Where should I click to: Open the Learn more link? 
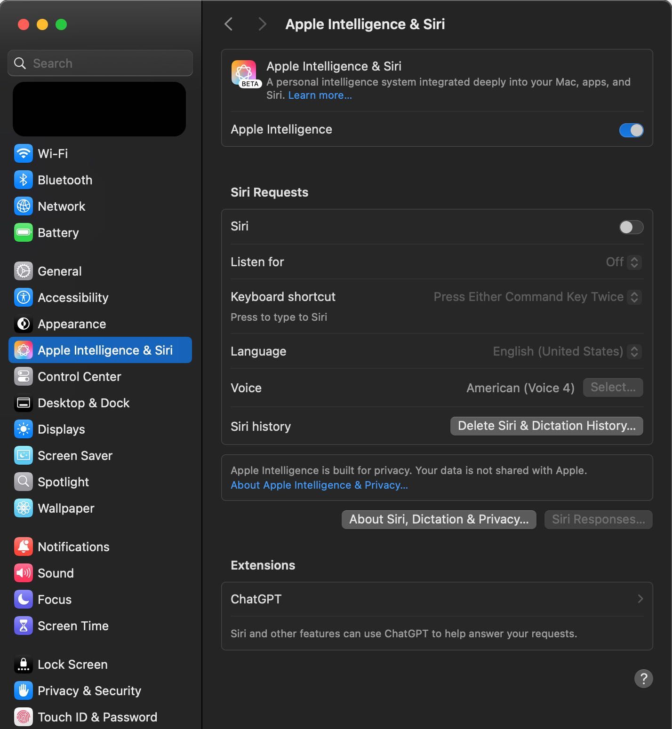(320, 95)
